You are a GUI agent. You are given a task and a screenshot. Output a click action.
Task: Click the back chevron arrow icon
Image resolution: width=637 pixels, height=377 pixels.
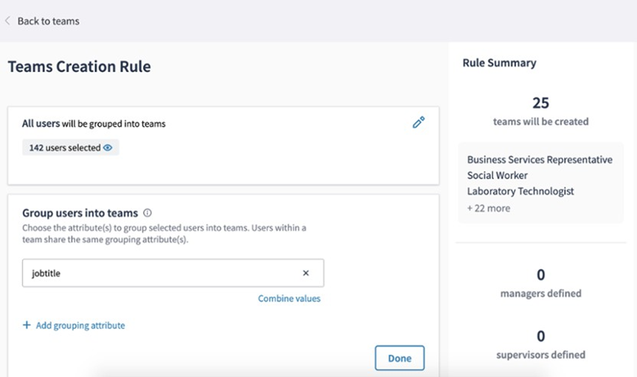pos(8,21)
